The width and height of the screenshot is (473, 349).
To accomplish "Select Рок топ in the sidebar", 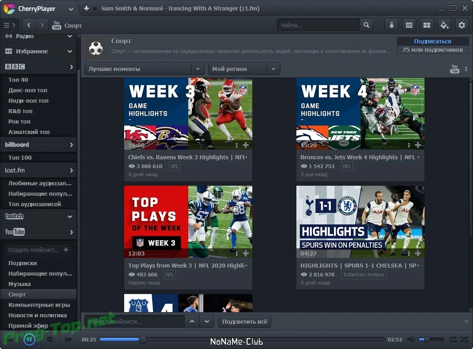I will 19,122.
